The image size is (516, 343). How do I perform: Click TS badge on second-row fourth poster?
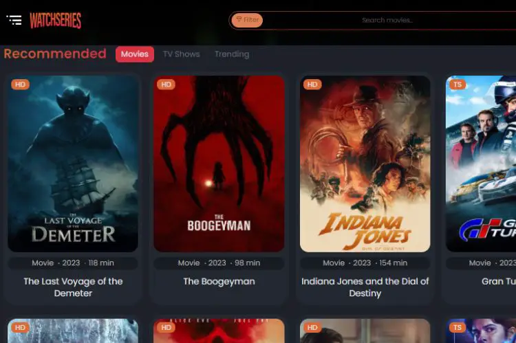pyautogui.click(x=458, y=328)
